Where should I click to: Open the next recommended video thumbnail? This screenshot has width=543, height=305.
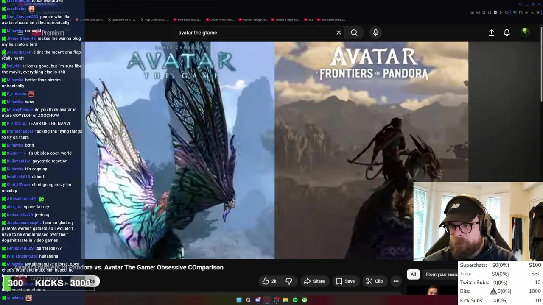pyautogui.click(x=432, y=290)
